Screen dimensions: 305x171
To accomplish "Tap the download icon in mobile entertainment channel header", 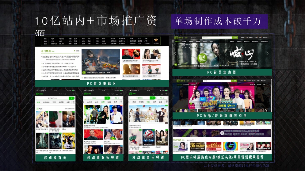I will tap(117, 93).
